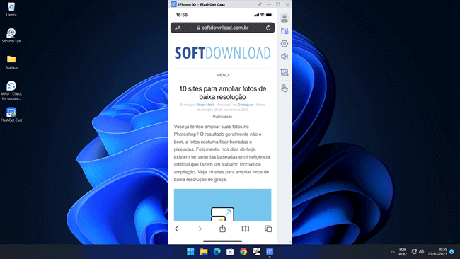Click POR PTB2 language indicator
Screen dimensions: 460x259
coord(403,252)
